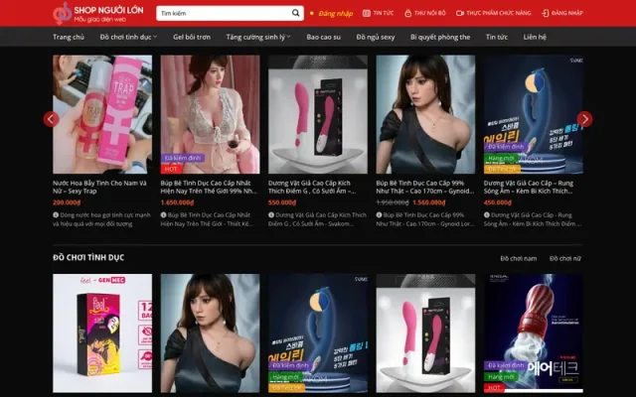Viewport: 636px width, 397px height.
Task: Open the Gel bôi trơn menu item
Action: tap(192, 37)
